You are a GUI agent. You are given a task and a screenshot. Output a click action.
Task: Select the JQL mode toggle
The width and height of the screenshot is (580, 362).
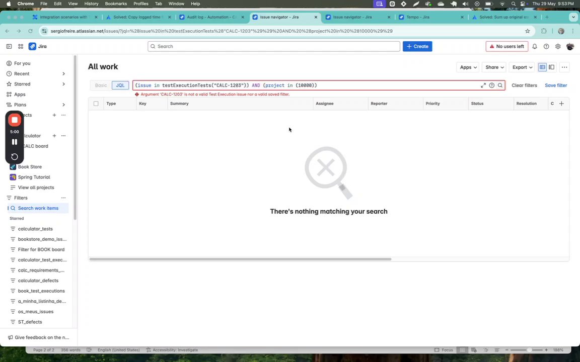pos(120,85)
